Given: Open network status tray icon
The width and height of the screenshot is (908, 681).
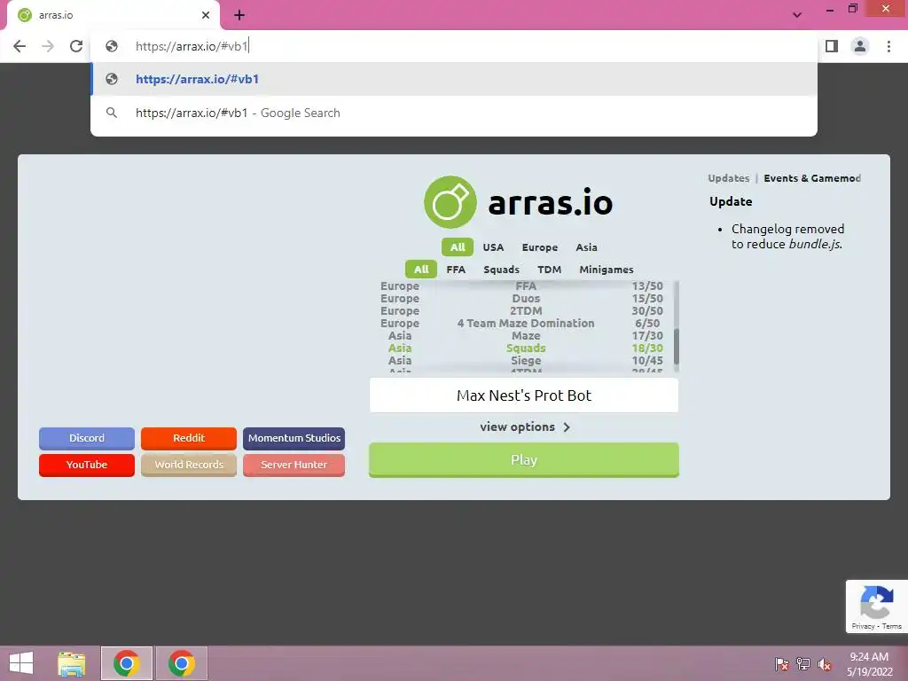Looking at the screenshot, I should (x=803, y=664).
